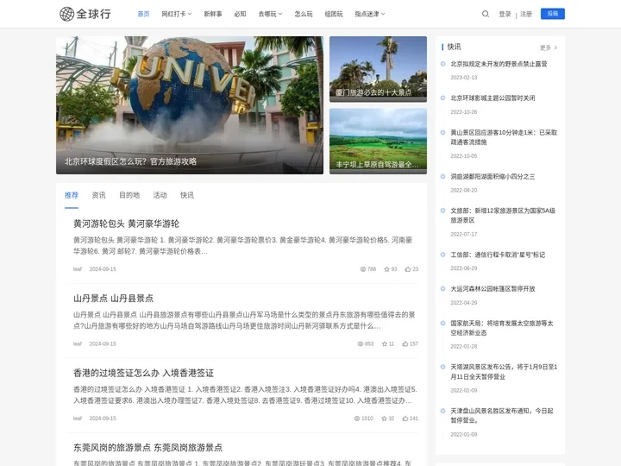This screenshot has width=621, height=466.
Task: Click date 2023-02-13 in 快讯
Action: click(x=464, y=78)
